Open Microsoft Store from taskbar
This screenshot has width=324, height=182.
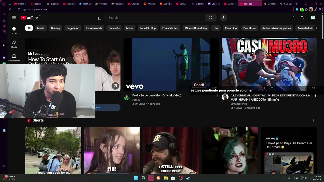173,178
